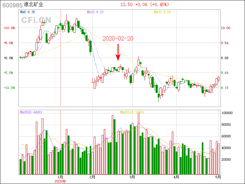Screen dimensions: 245x184
Task: Select the 2020-02-20 date annotation
Action: (x=118, y=38)
